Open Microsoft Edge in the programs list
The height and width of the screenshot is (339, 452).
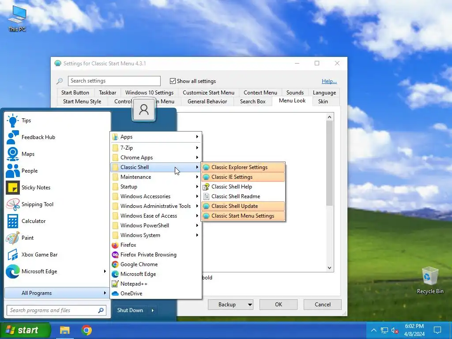pos(156,274)
